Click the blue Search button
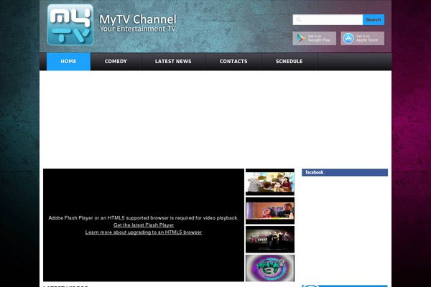Image resolution: width=431 pixels, height=287 pixels. pos(374,20)
